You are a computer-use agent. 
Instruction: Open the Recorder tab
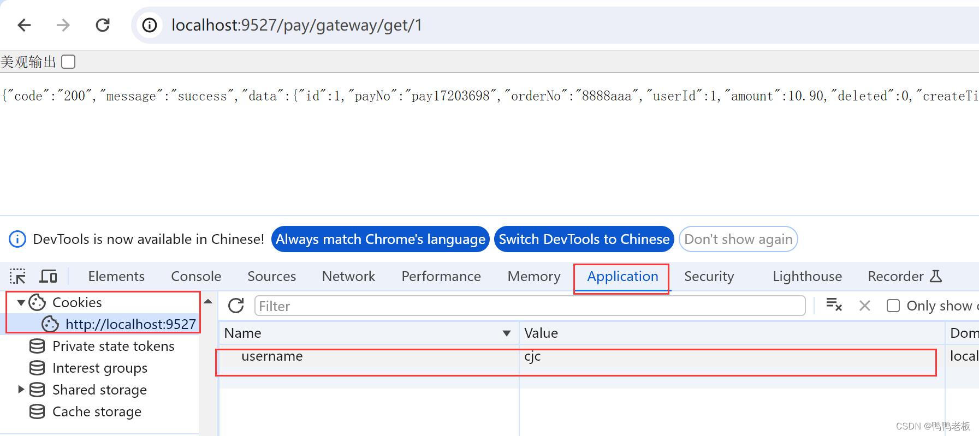(905, 276)
